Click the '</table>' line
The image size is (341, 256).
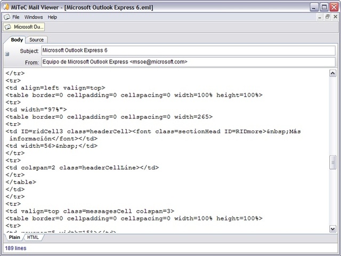[21, 182]
